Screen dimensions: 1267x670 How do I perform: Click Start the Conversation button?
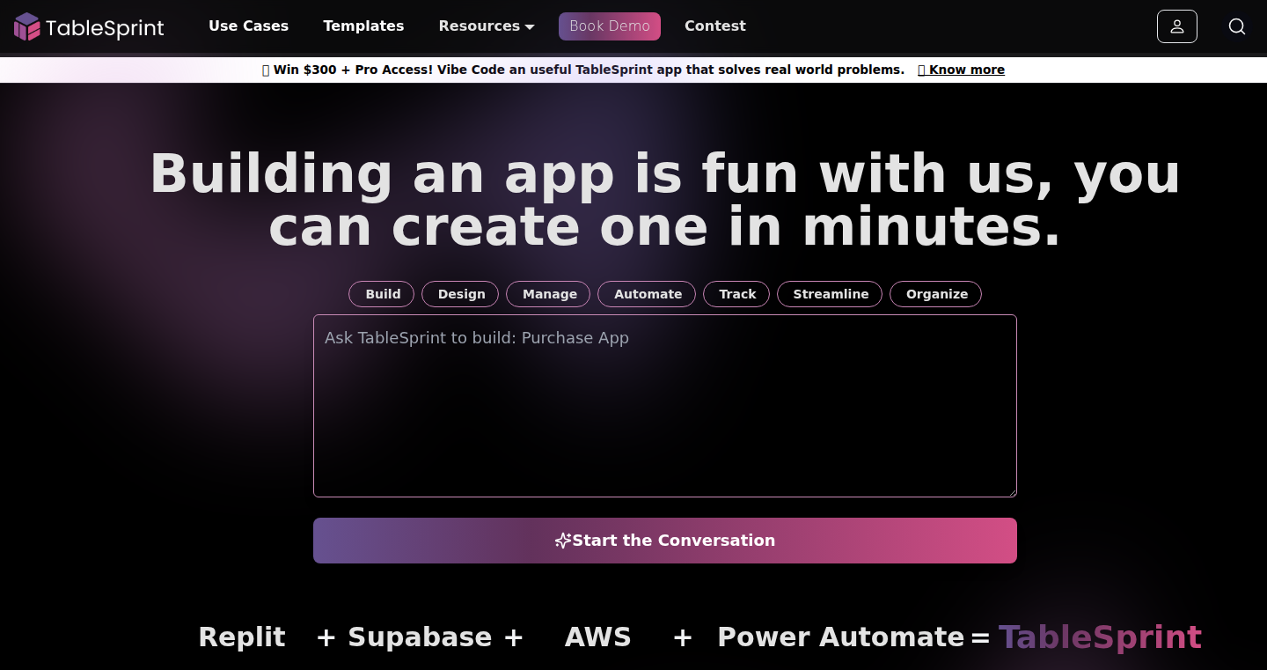[x=665, y=541]
